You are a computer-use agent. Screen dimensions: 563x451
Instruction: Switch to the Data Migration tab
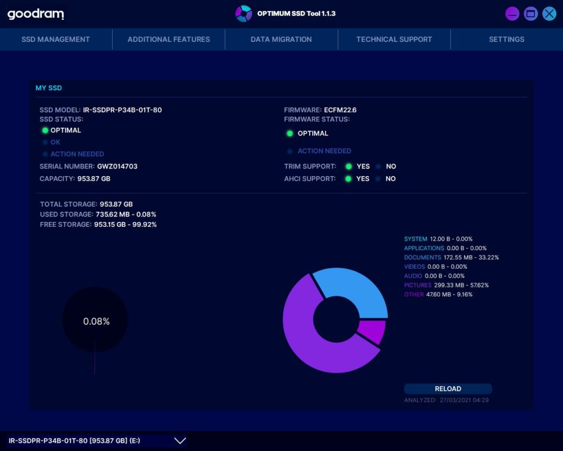tap(281, 40)
